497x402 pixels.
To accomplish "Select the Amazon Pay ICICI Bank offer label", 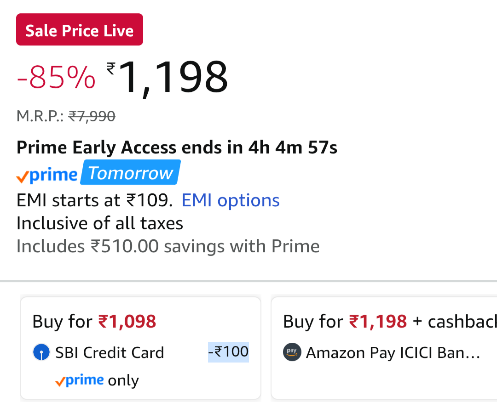I will pos(393,353).
